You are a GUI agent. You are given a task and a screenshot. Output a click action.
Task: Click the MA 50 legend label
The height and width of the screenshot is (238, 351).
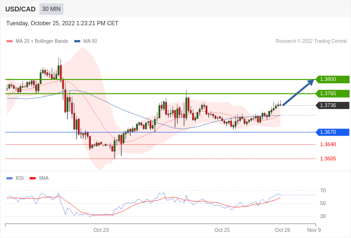90,41
